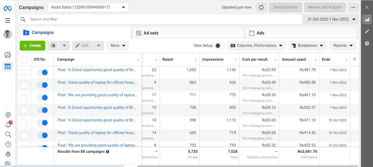Screen dimensions: 373x167
Task: Turn off campaign with 1,055 reach
Action: (43, 72)
